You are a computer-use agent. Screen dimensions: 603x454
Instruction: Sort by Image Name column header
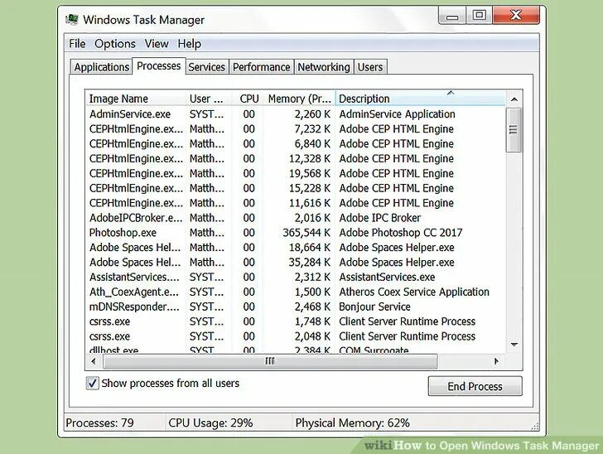(x=136, y=99)
